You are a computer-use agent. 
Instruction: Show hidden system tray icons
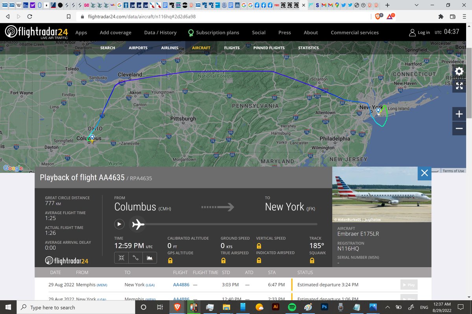[x=387, y=307]
